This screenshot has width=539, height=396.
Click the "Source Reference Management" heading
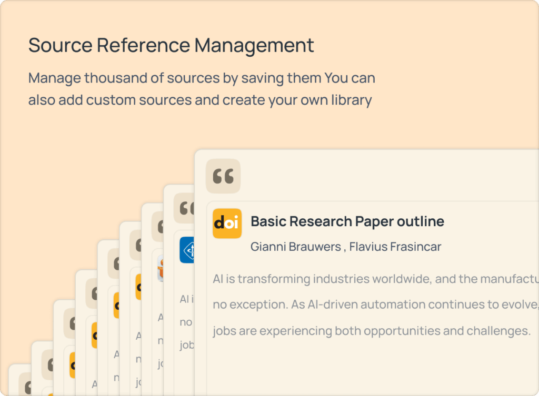point(171,45)
